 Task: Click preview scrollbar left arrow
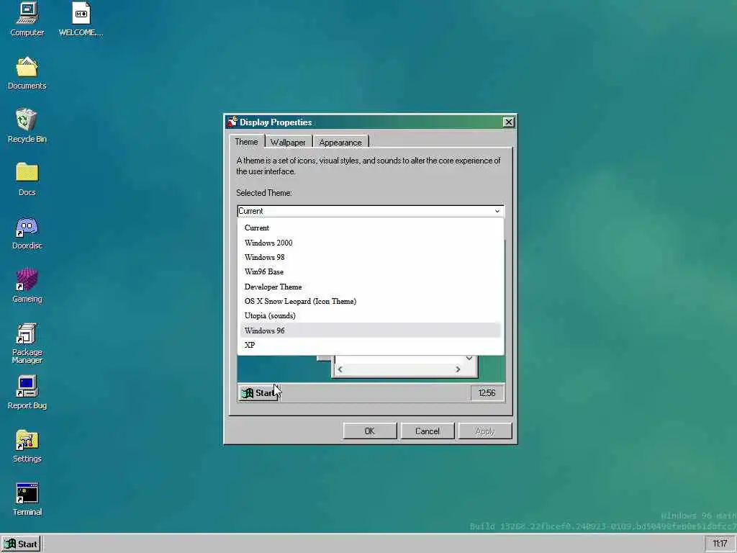(340, 369)
